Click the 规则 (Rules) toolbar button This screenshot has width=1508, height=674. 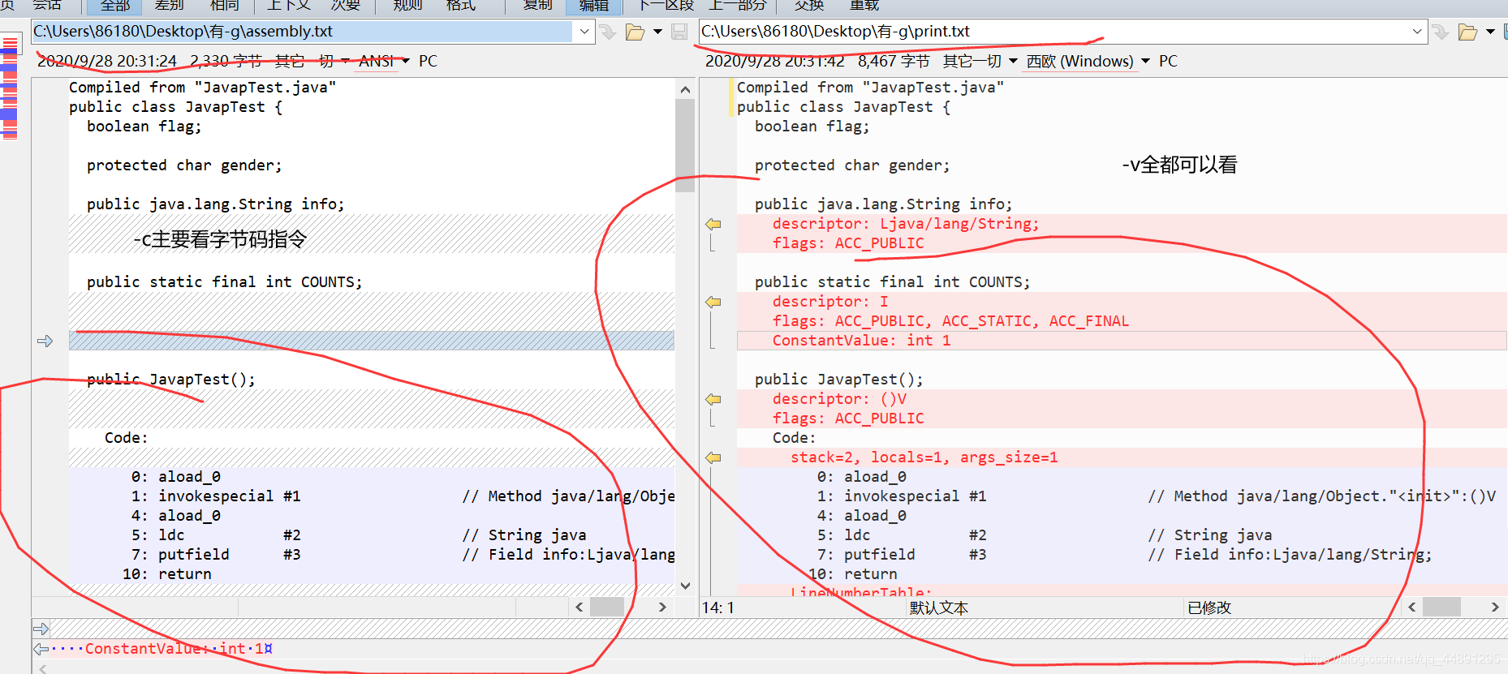pyautogui.click(x=407, y=6)
